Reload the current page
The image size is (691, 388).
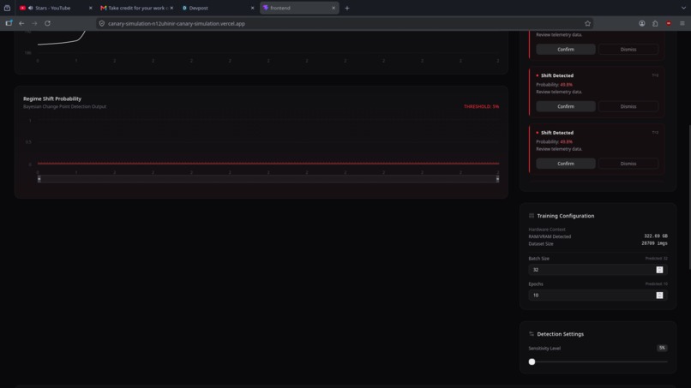(x=47, y=23)
